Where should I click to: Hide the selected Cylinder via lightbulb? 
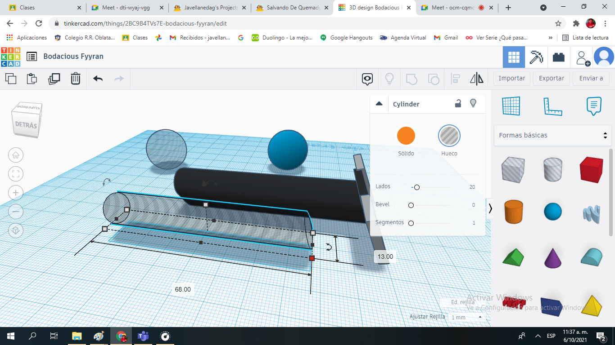pyautogui.click(x=473, y=104)
